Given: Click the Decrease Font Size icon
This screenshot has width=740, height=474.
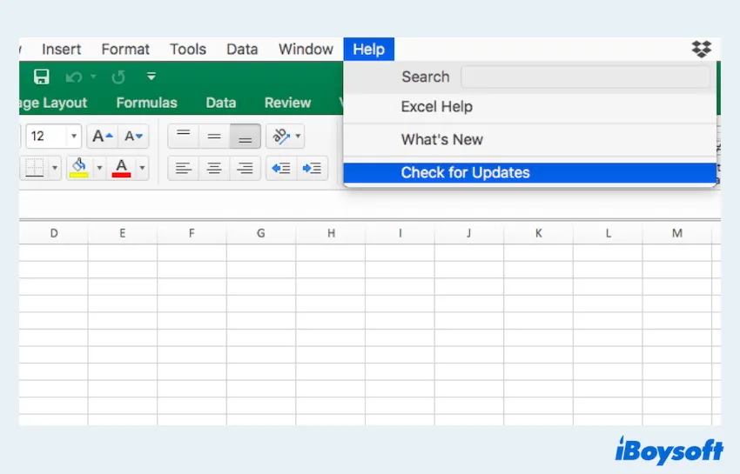Looking at the screenshot, I should coord(133,137).
